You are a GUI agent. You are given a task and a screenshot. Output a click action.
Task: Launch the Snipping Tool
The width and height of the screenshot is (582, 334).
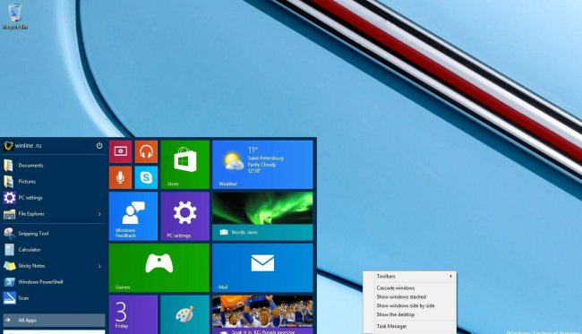click(55, 234)
